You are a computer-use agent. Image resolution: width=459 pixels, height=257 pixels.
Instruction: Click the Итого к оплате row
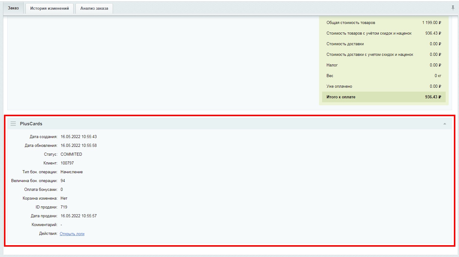click(384, 97)
